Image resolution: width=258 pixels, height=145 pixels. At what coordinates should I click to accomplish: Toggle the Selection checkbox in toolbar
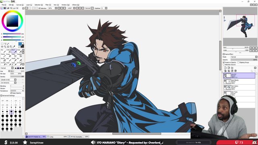(x=40, y=8)
